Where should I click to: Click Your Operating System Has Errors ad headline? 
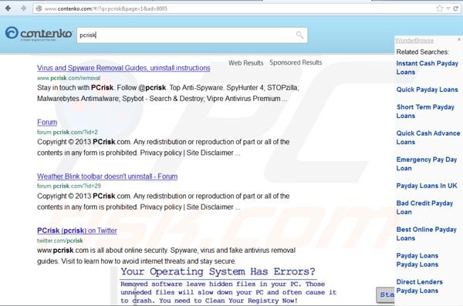click(x=218, y=271)
